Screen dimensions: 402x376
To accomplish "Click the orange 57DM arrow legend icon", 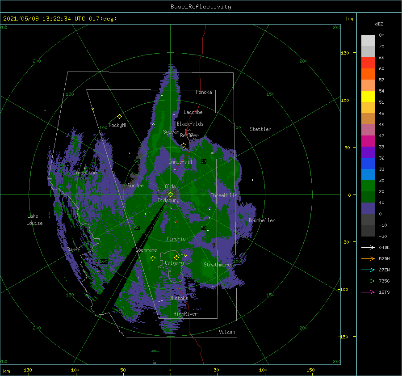I will tap(368, 259).
